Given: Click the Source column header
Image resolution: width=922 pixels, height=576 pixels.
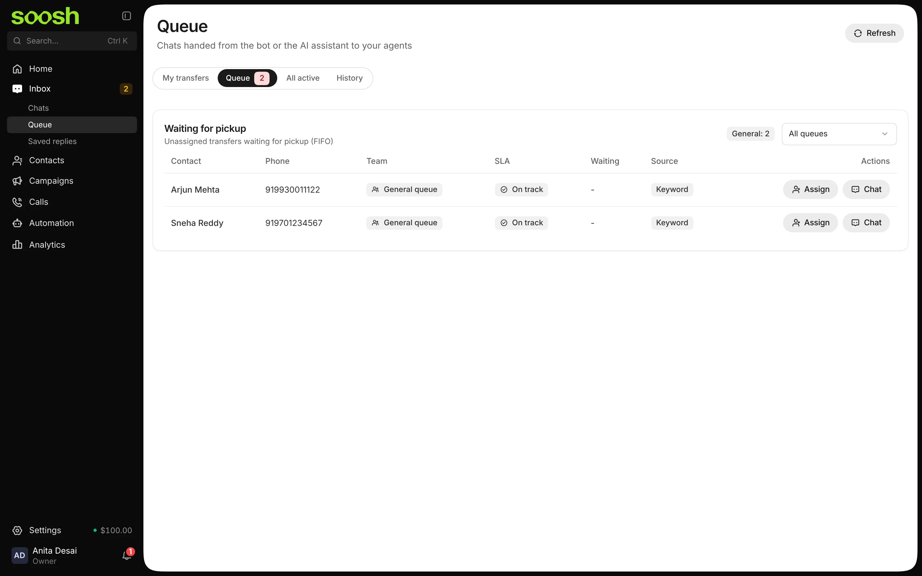Looking at the screenshot, I should coord(664,161).
